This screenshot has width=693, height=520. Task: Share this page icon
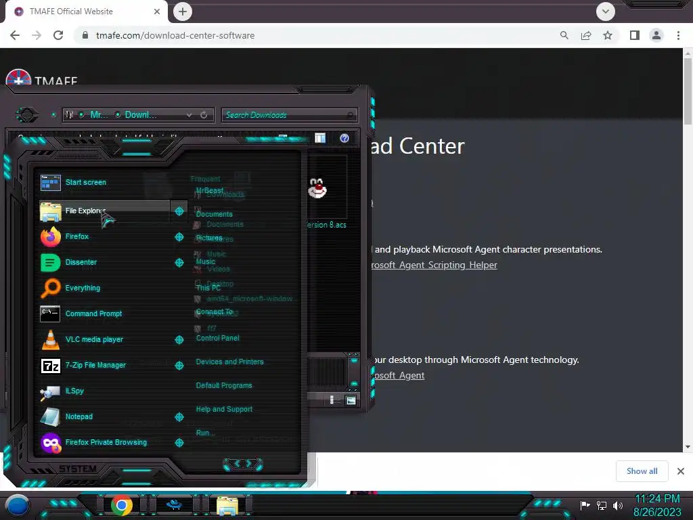click(586, 35)
